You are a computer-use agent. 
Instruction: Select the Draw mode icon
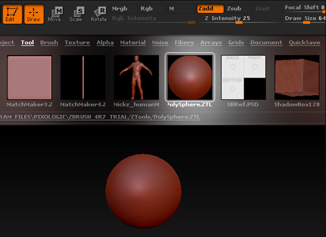(x=34, y=14)
